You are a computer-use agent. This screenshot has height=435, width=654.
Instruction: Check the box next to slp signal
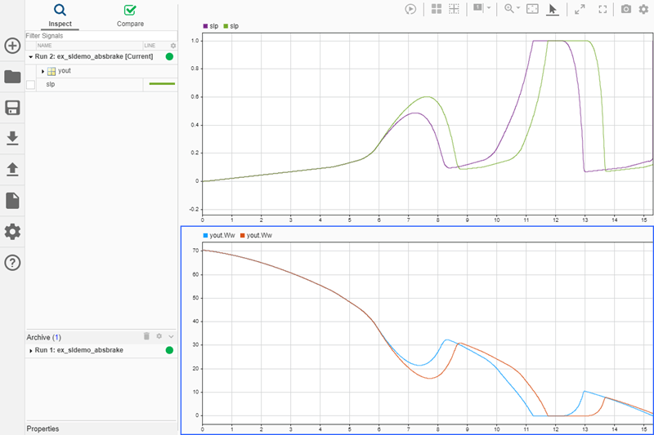(31, 84)
